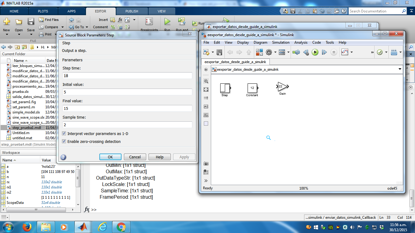This screenshot has height=233, width=415.
Task: Expand the Model Advisor dropdown arrow
Action: click(x=386, y=52)
